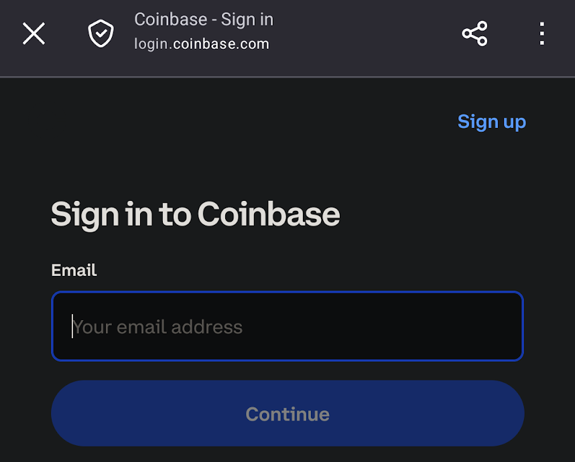This screenshot has width=575, height=462.
Task: Click the word "Coinbase" in the heading
Action: 269,214
